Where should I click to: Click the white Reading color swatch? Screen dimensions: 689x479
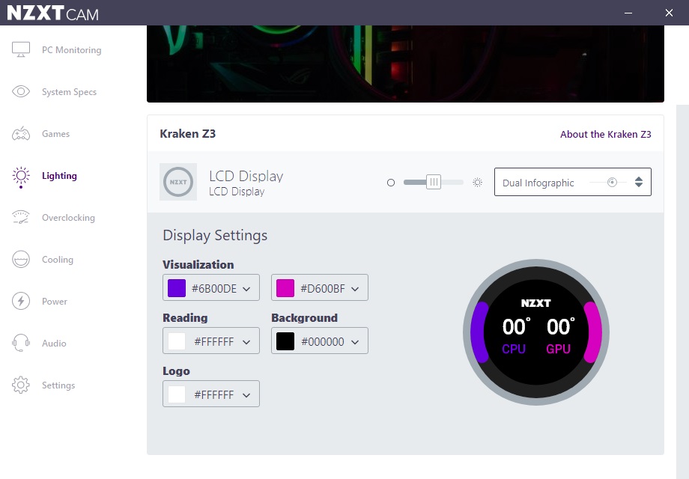tap(177, 341)
